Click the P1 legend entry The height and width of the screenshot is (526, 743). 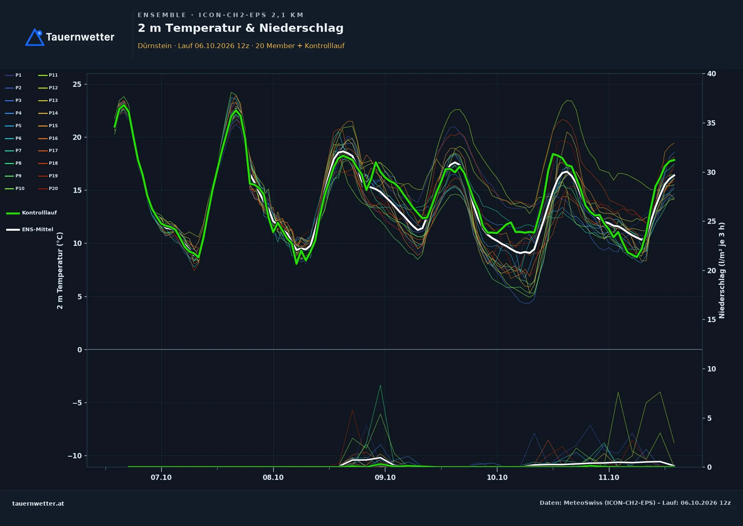pyautogui.click(x=13, y=75)
